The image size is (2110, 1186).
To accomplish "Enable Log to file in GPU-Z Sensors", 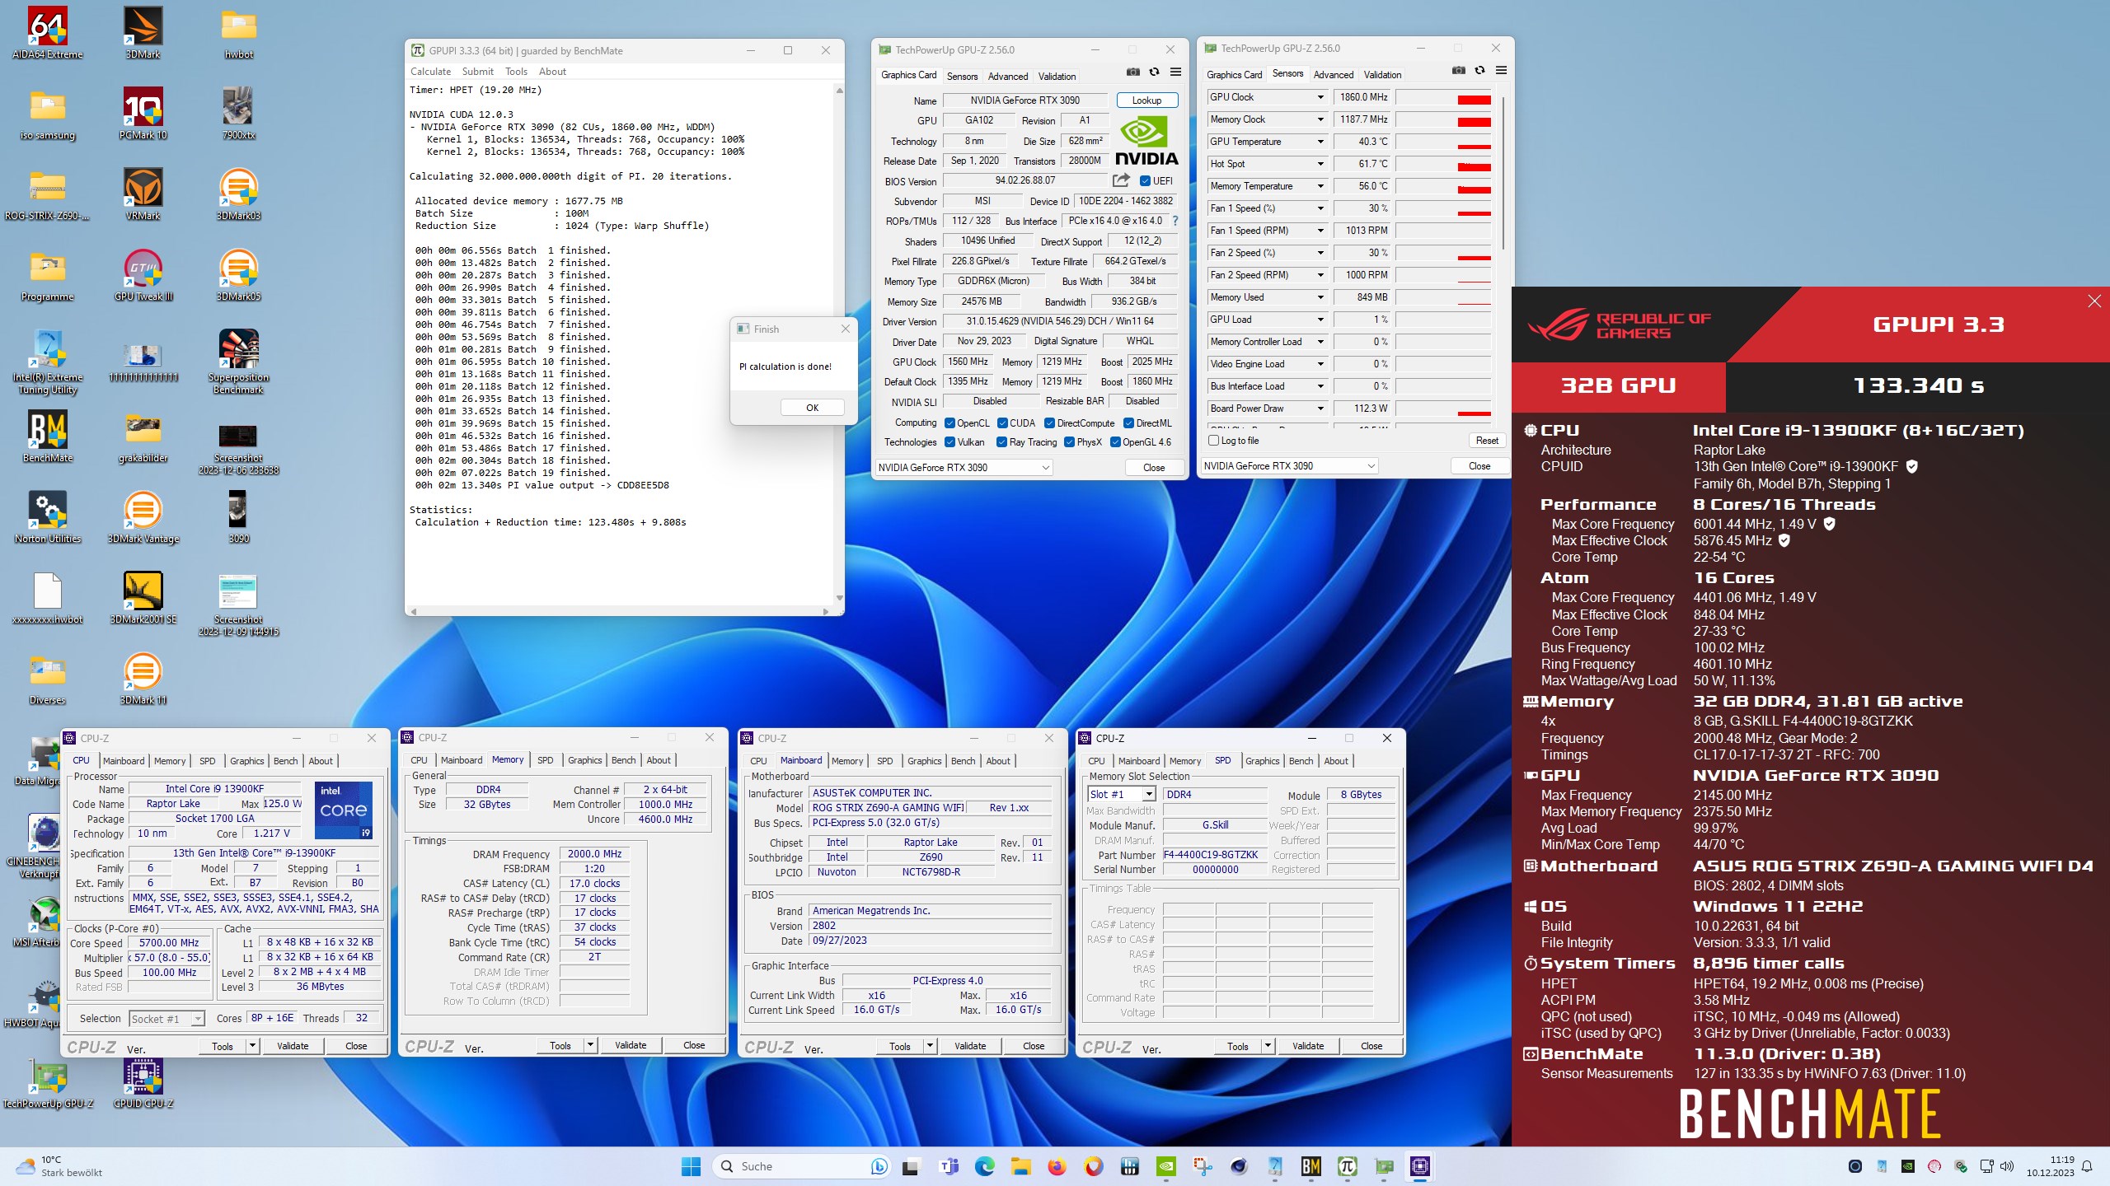I will point(1213,441).
